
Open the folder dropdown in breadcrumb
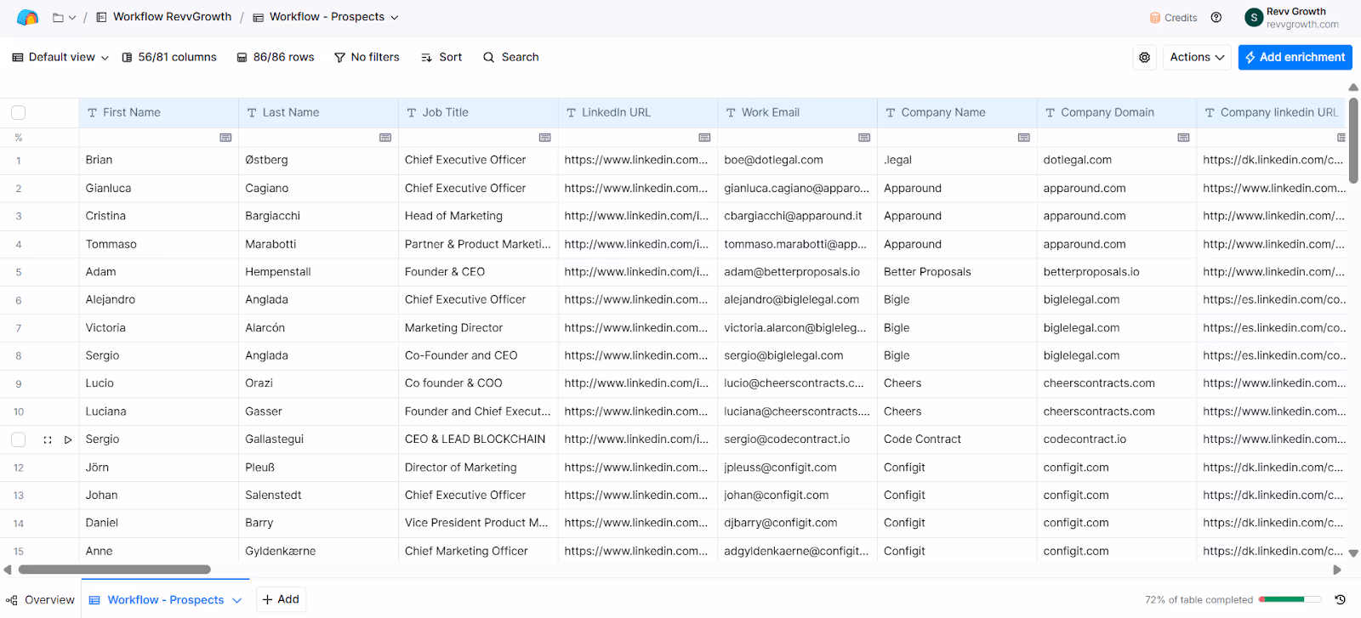[x=64, y=17]
